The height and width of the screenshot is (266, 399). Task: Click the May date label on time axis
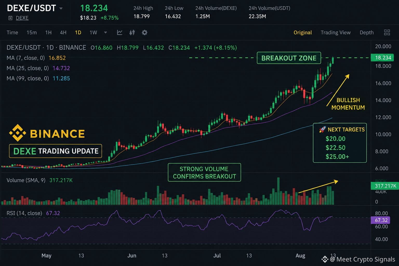(46, 255)
